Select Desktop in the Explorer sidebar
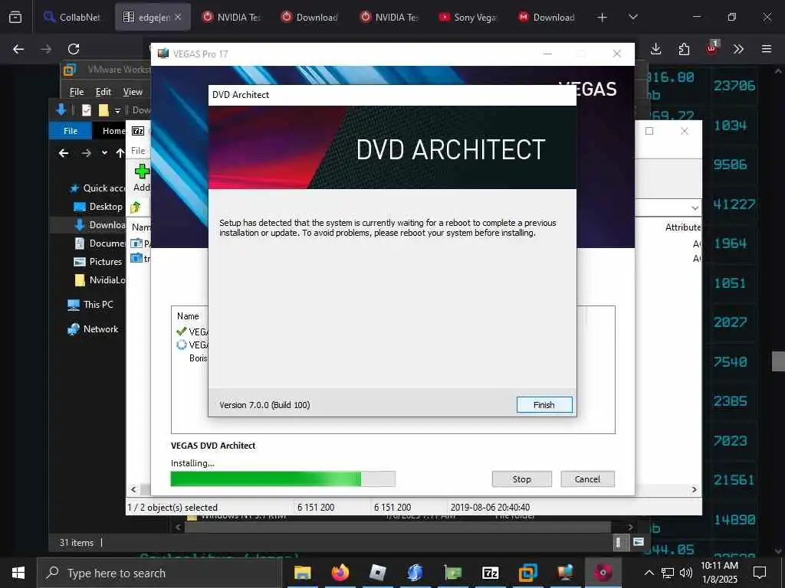The height and width of the screenshot is (588, 785). [x=98, y=207]
